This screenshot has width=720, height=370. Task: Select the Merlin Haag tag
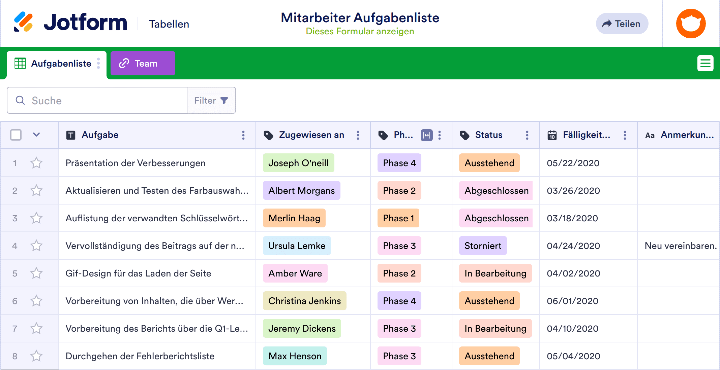pyautogui.click(x=294, y=218)
